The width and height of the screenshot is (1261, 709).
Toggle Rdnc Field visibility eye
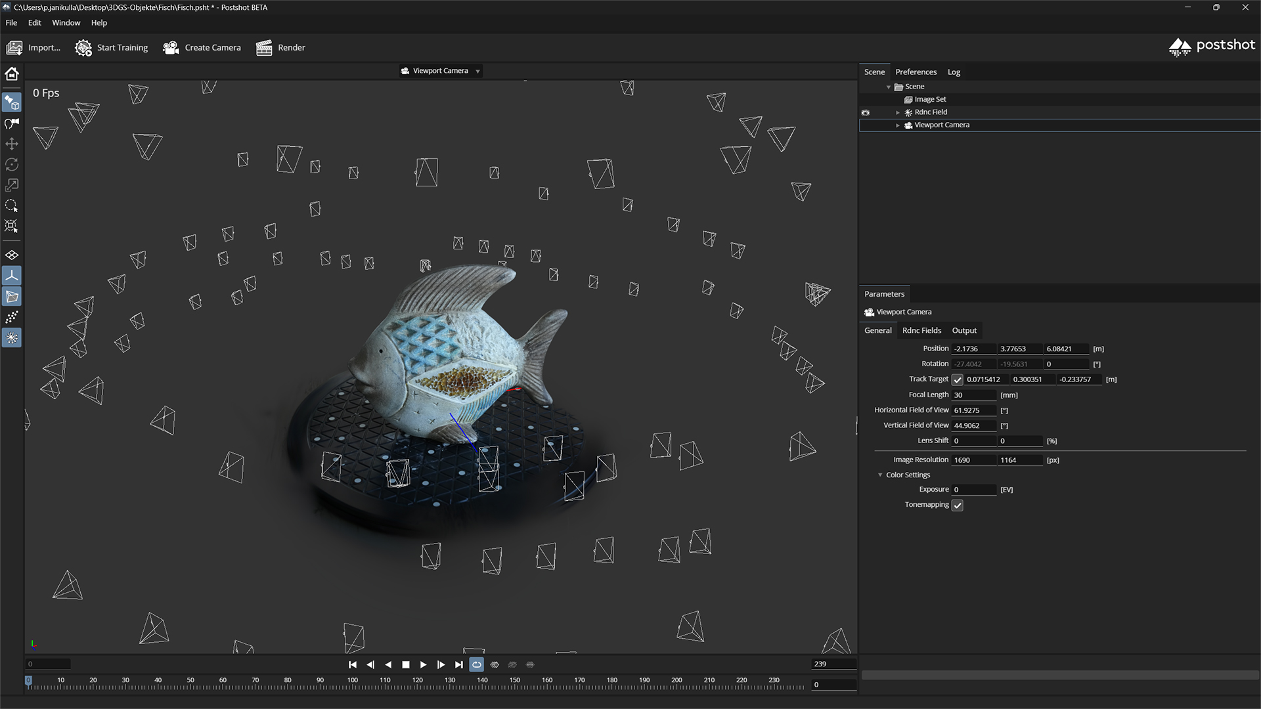point(866,113)
